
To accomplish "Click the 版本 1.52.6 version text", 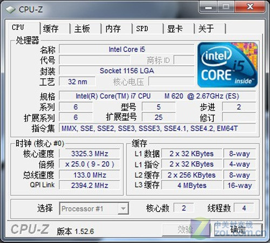I will 75,232.
